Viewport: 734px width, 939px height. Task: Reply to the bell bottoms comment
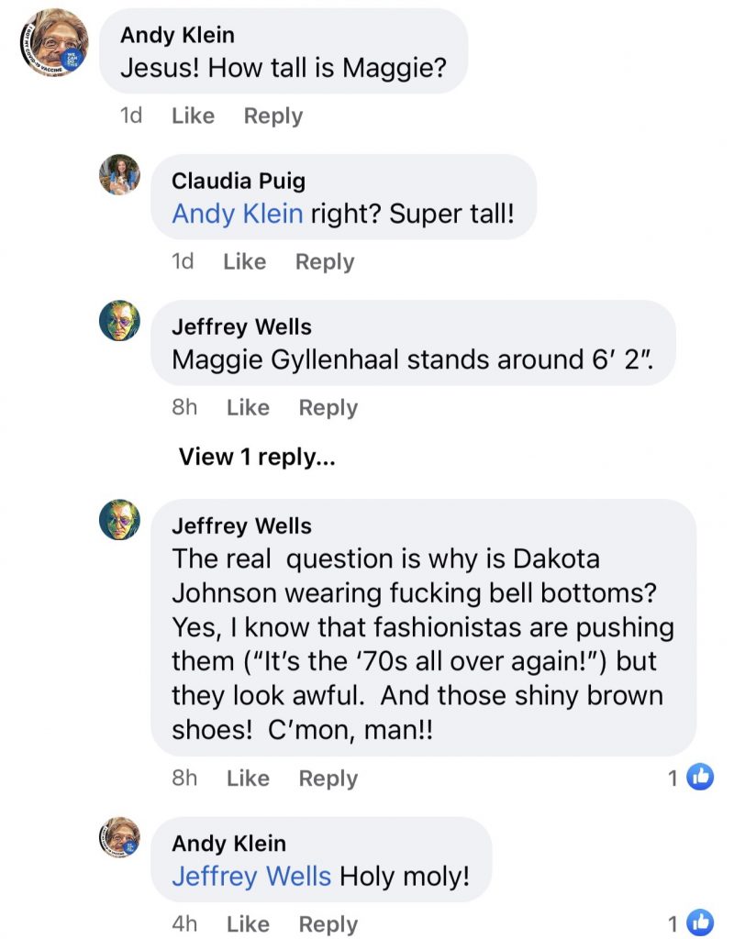[328, 778]
